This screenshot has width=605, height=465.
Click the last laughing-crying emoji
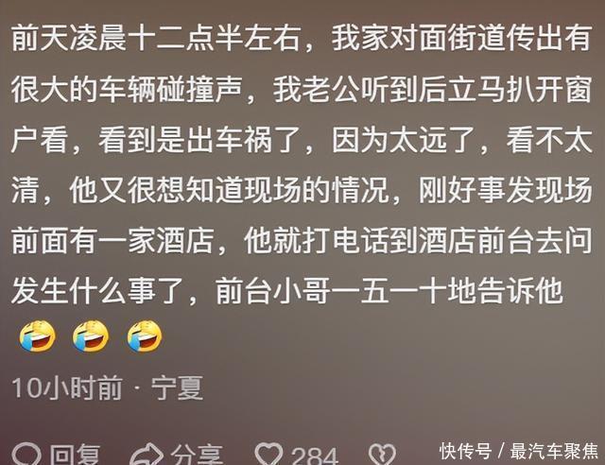coord(145,336)
